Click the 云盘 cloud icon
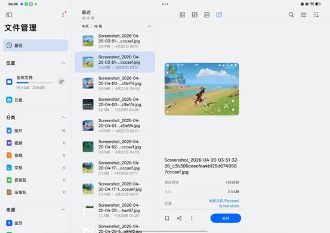330x233 pixels. click(9, 100)
